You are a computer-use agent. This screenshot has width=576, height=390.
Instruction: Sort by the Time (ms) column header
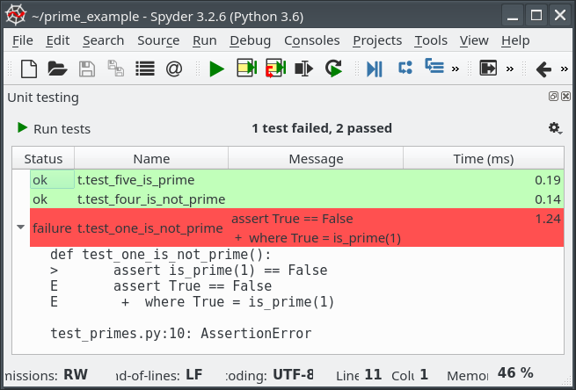click(484, 159)
